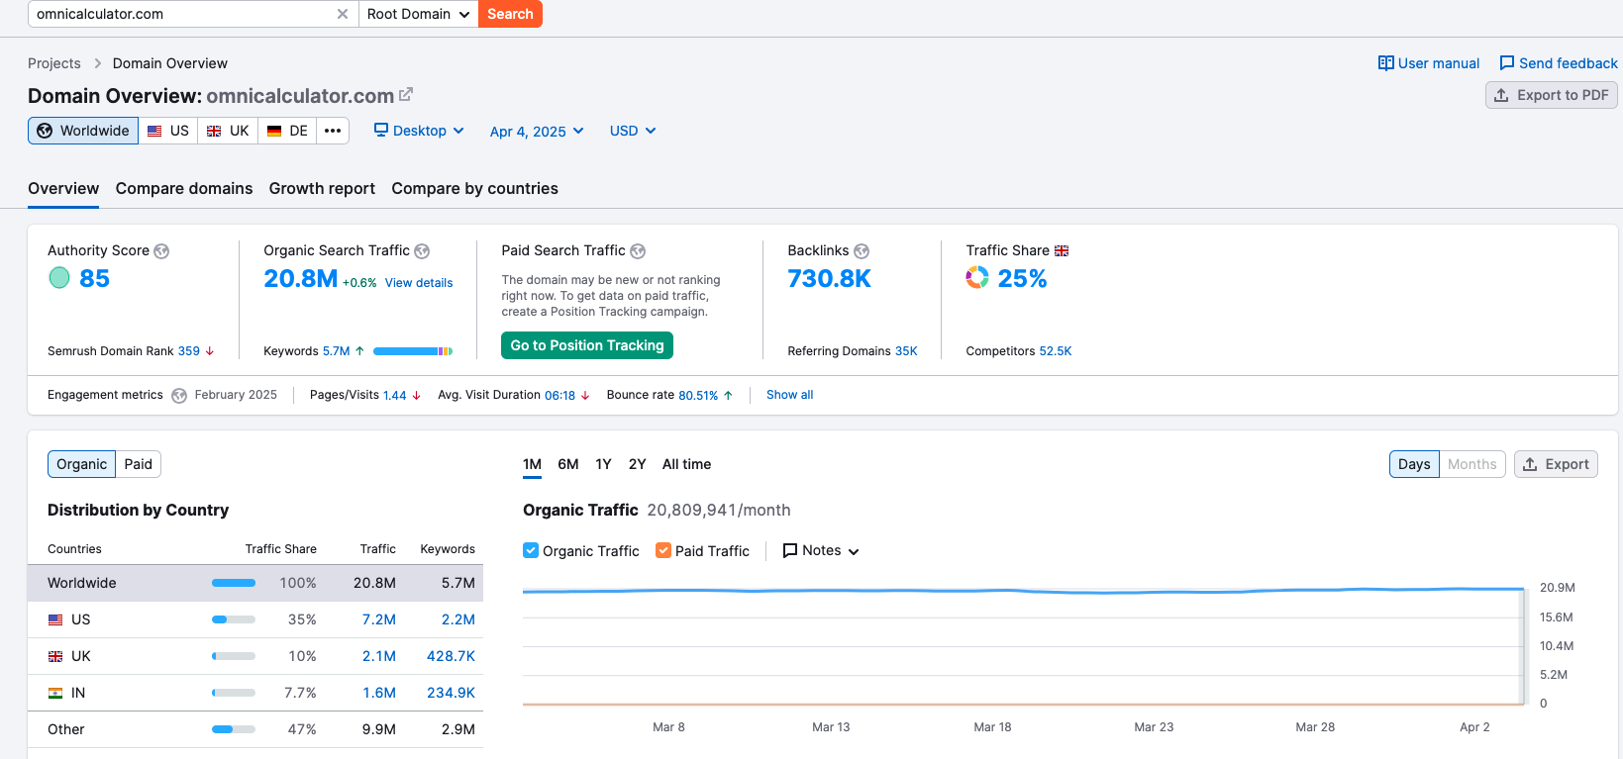Click the UK flag icon next to Traffic Share
The image size is (1623, 759).
tap(1062, 251)
